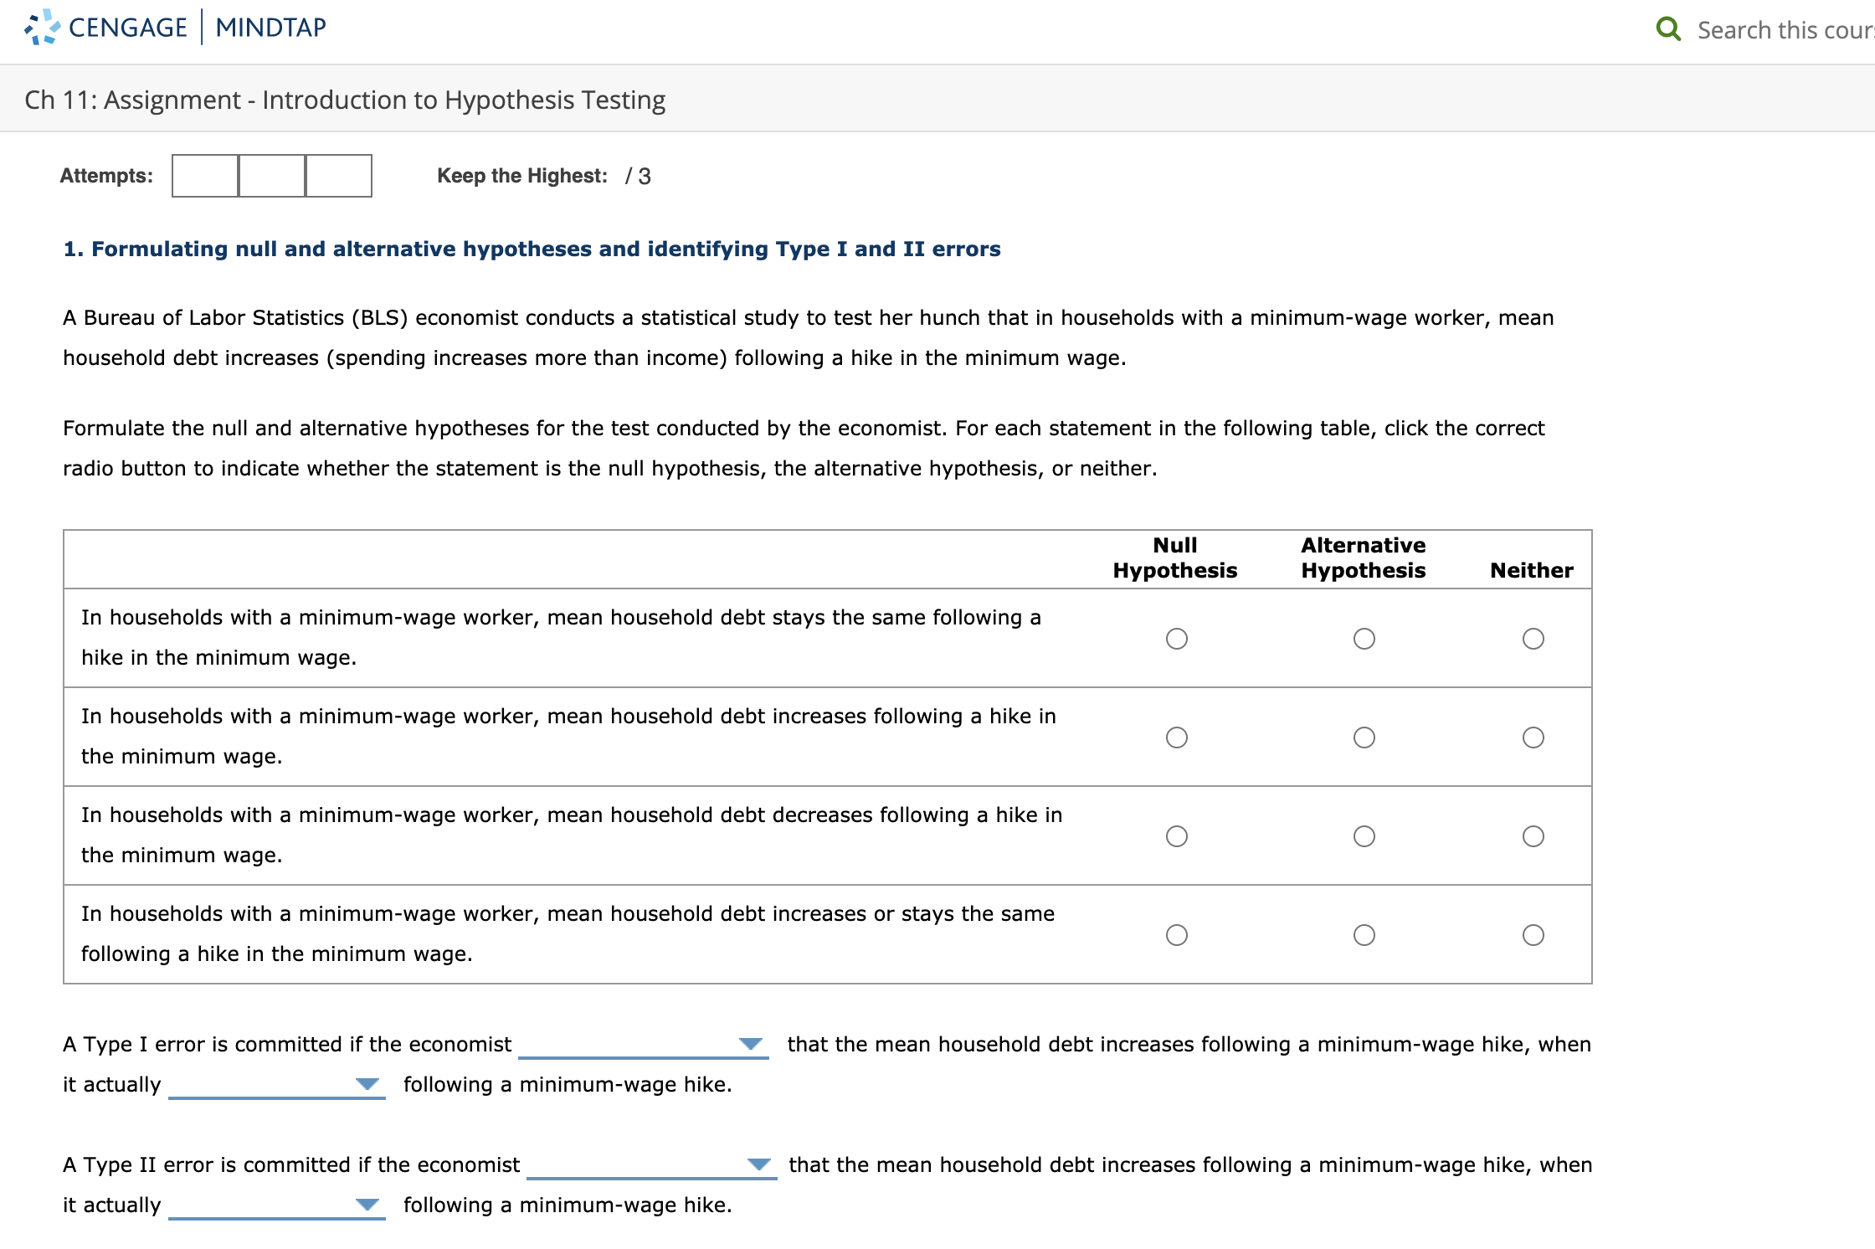
Task: Click the Cengage logo icon
Action: point(42,27)
